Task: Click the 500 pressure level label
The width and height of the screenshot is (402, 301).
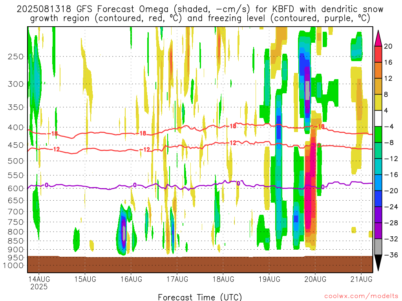Action: point(16,161)
